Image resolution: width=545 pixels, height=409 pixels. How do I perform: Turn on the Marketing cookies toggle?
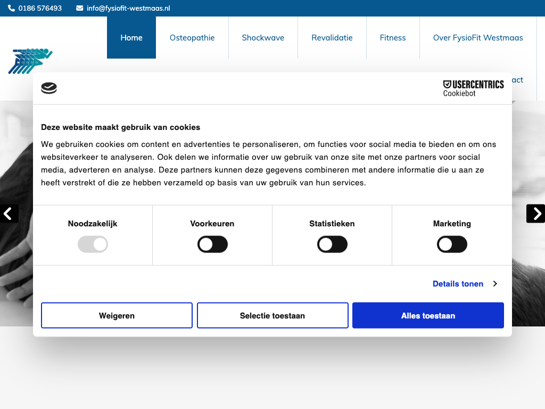(x=452, y=245)
